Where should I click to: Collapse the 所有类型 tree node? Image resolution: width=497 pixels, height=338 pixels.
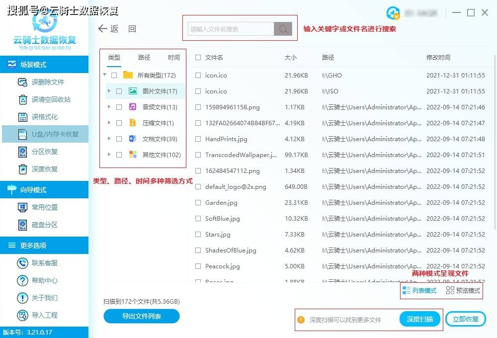tap(104, 75)
